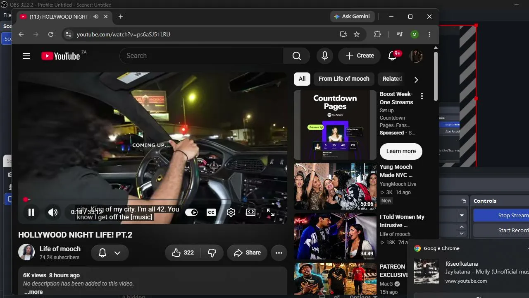
Task: Reload the YouTube page
Action: point(51,34)
